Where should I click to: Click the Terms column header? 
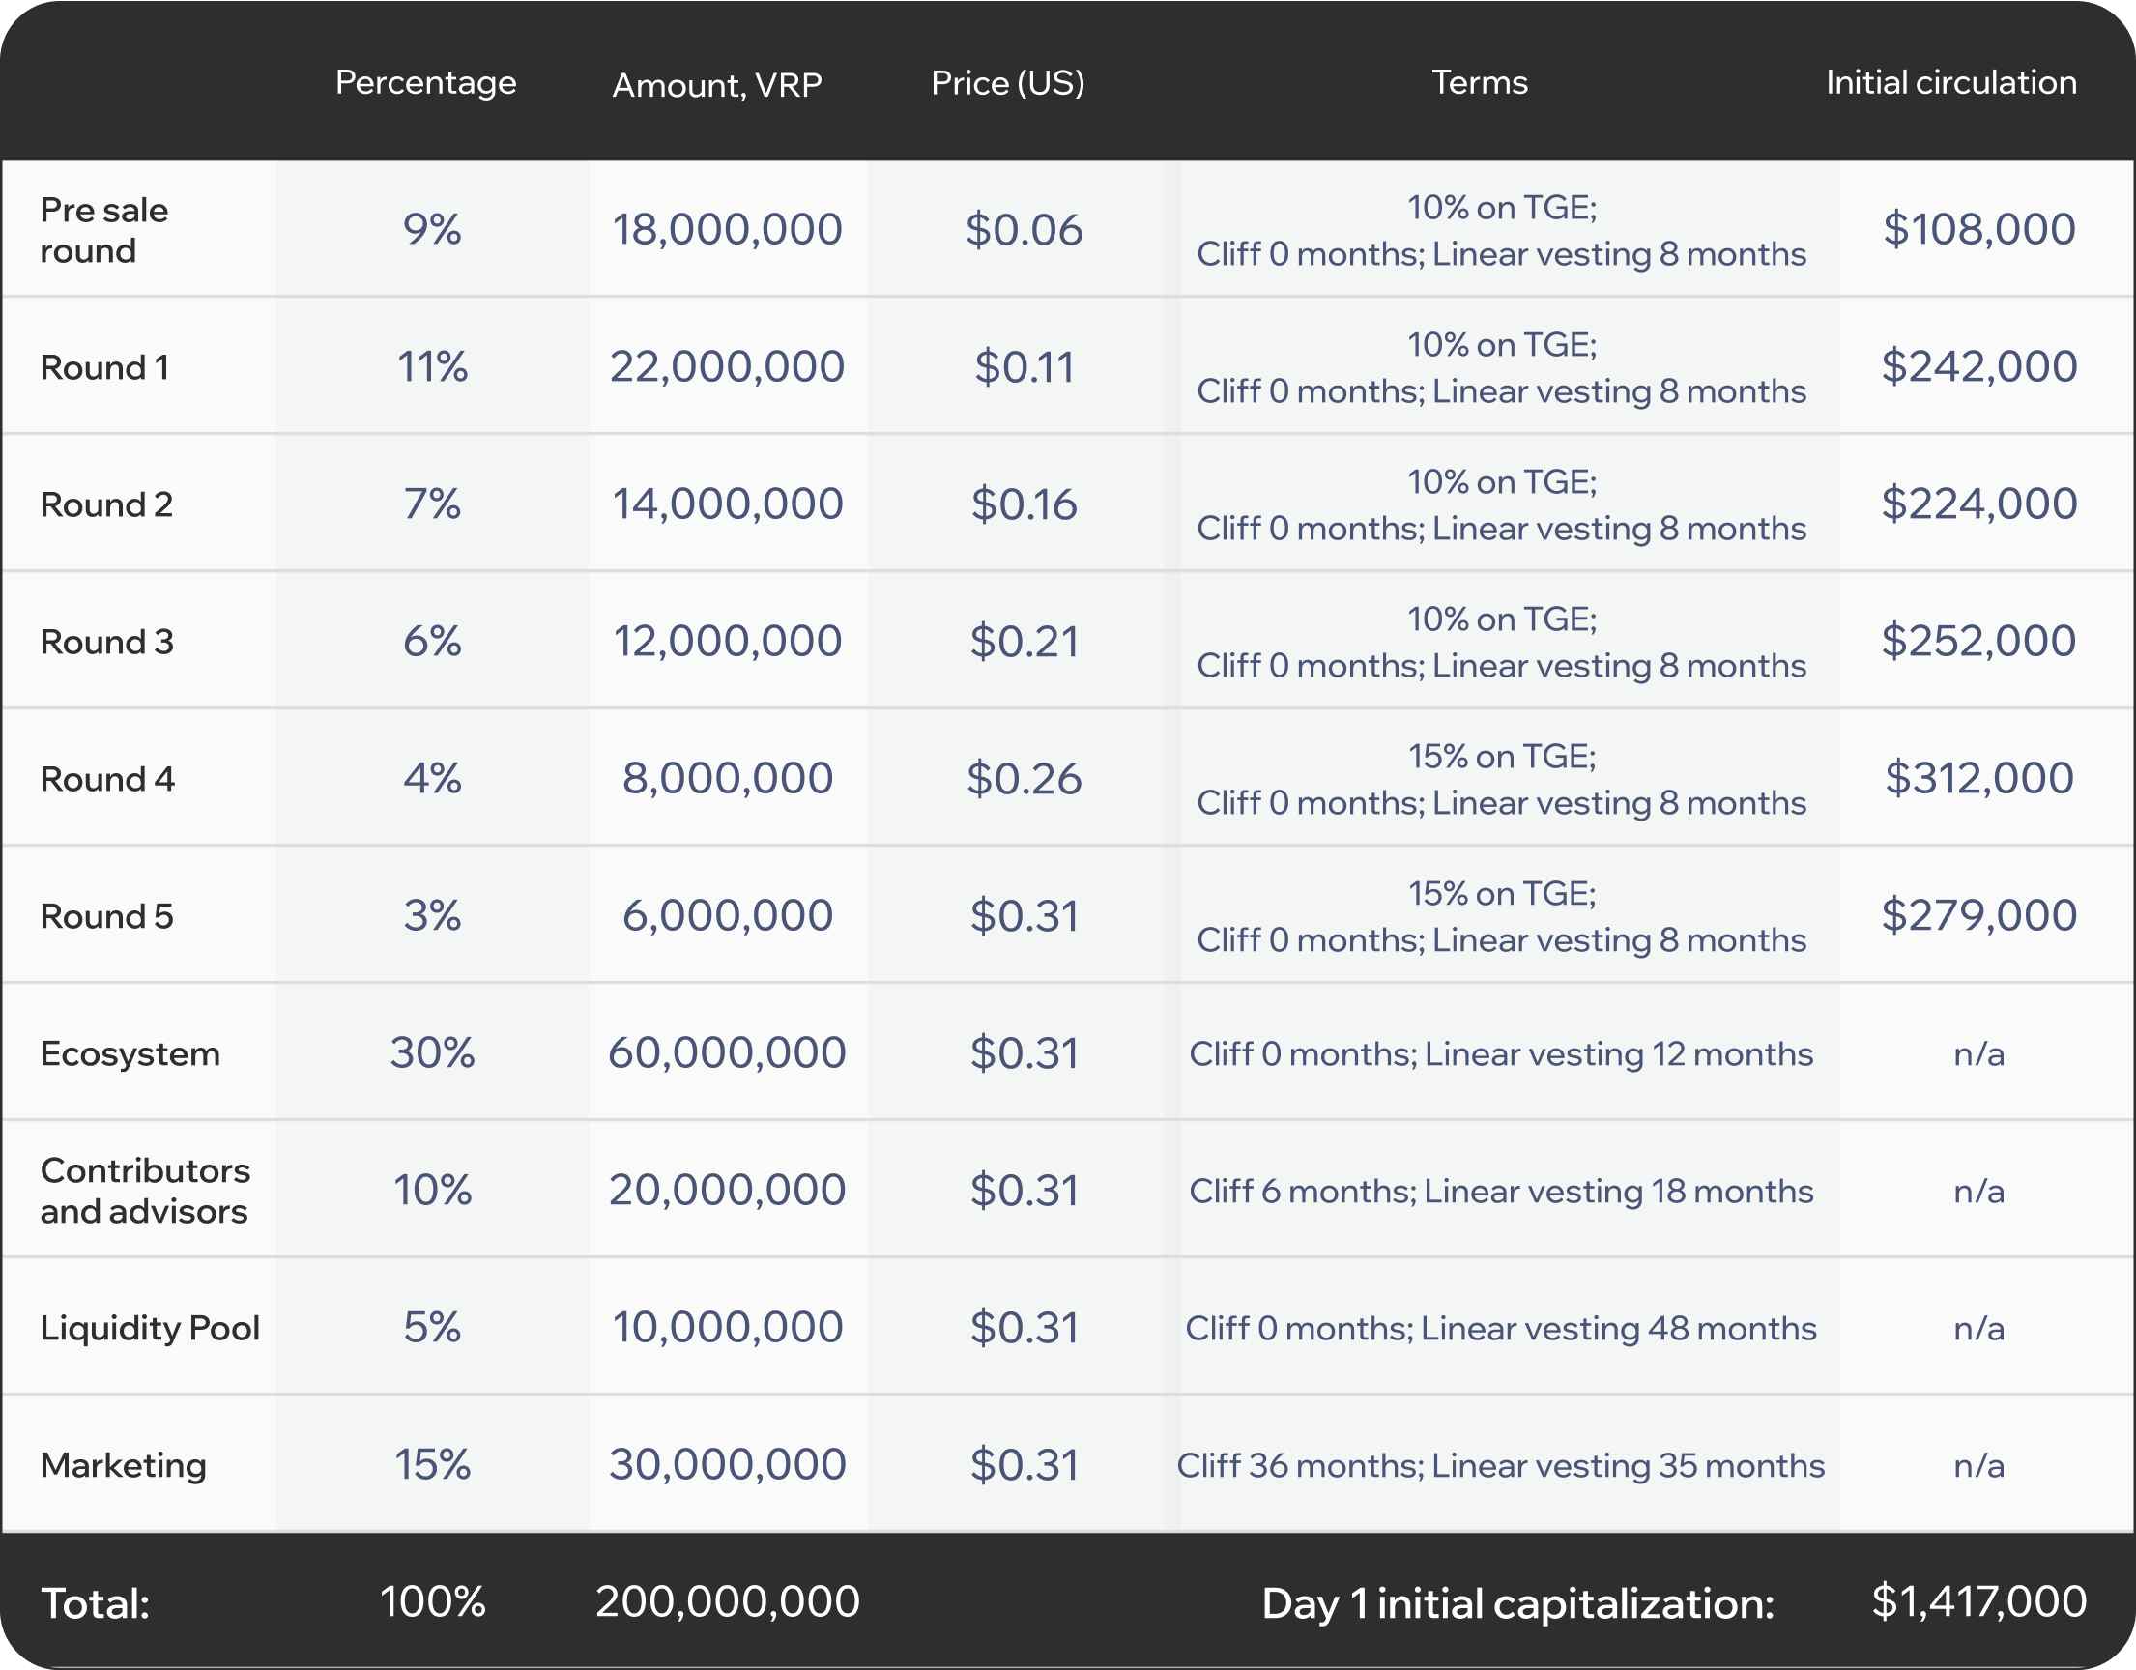point(1479,83)
